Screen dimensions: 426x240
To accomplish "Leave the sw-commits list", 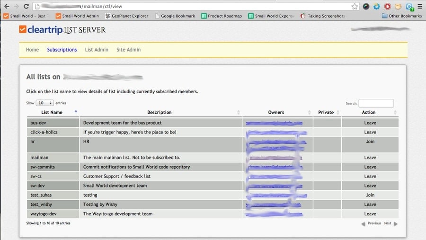I will click(370, 167).
